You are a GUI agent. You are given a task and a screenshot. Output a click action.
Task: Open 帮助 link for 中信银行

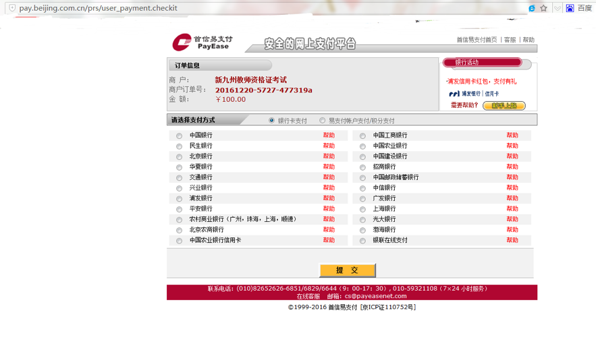click(512, 188)
